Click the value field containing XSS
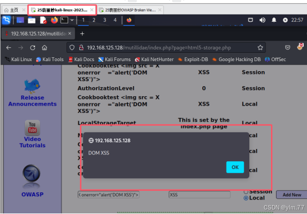 pyautogui.click(x=199, y=195)
